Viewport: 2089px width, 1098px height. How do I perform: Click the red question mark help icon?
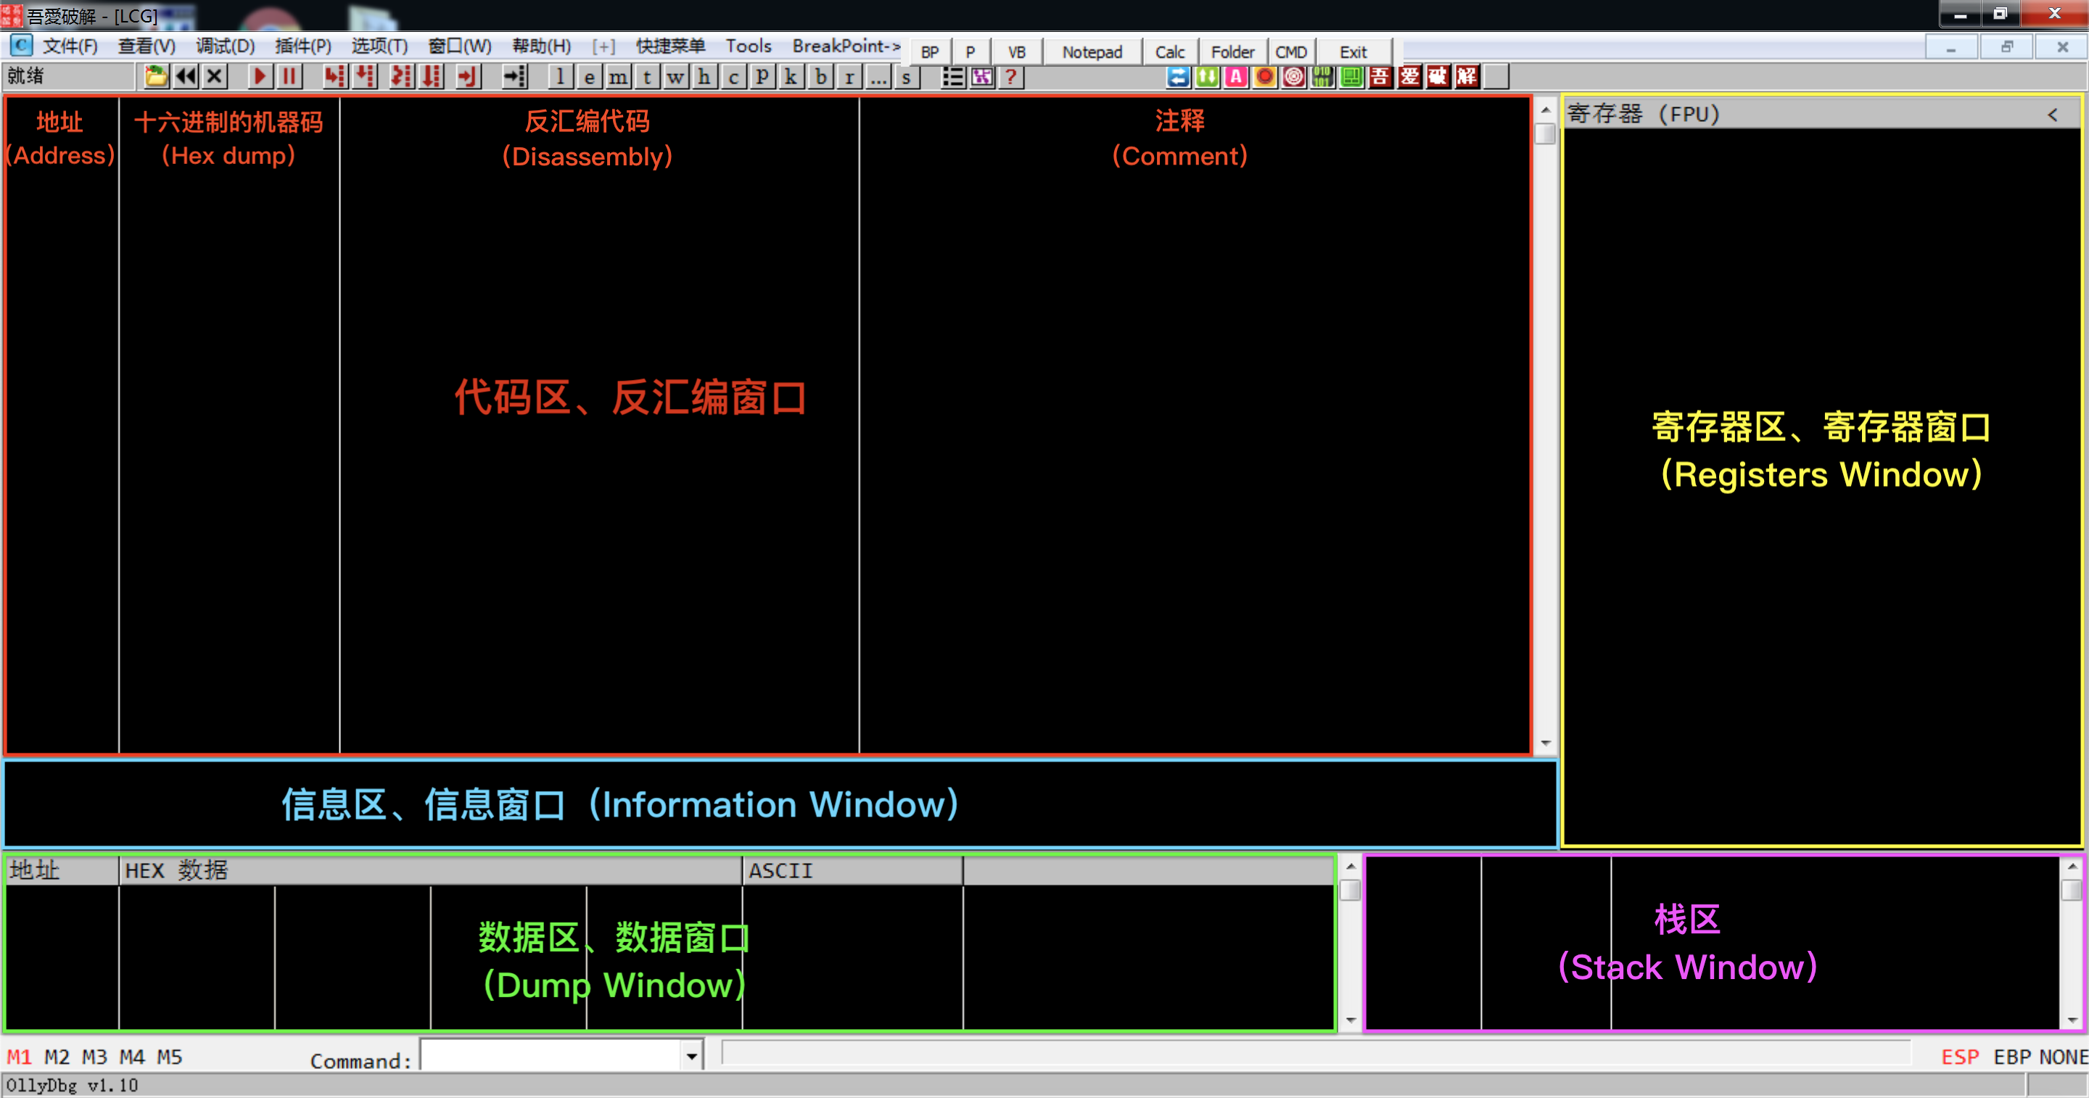click(x=1011, y=77)
